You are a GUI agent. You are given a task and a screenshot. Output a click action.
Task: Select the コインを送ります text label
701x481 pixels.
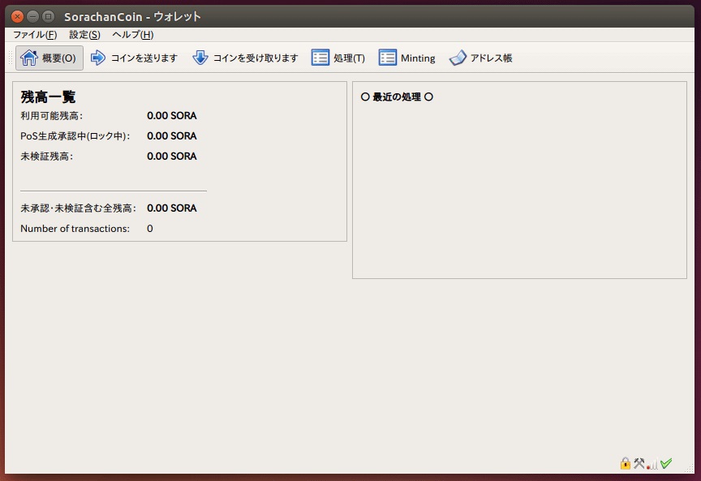[144, 58]
